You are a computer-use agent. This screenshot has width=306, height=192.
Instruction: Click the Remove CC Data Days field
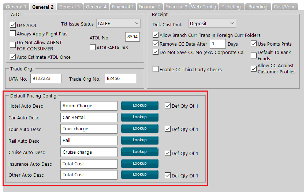(218, 44)
